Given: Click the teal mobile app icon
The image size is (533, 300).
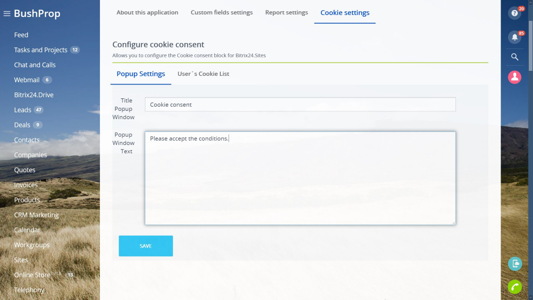Looking at the screenshot, I should click(515, 264).
